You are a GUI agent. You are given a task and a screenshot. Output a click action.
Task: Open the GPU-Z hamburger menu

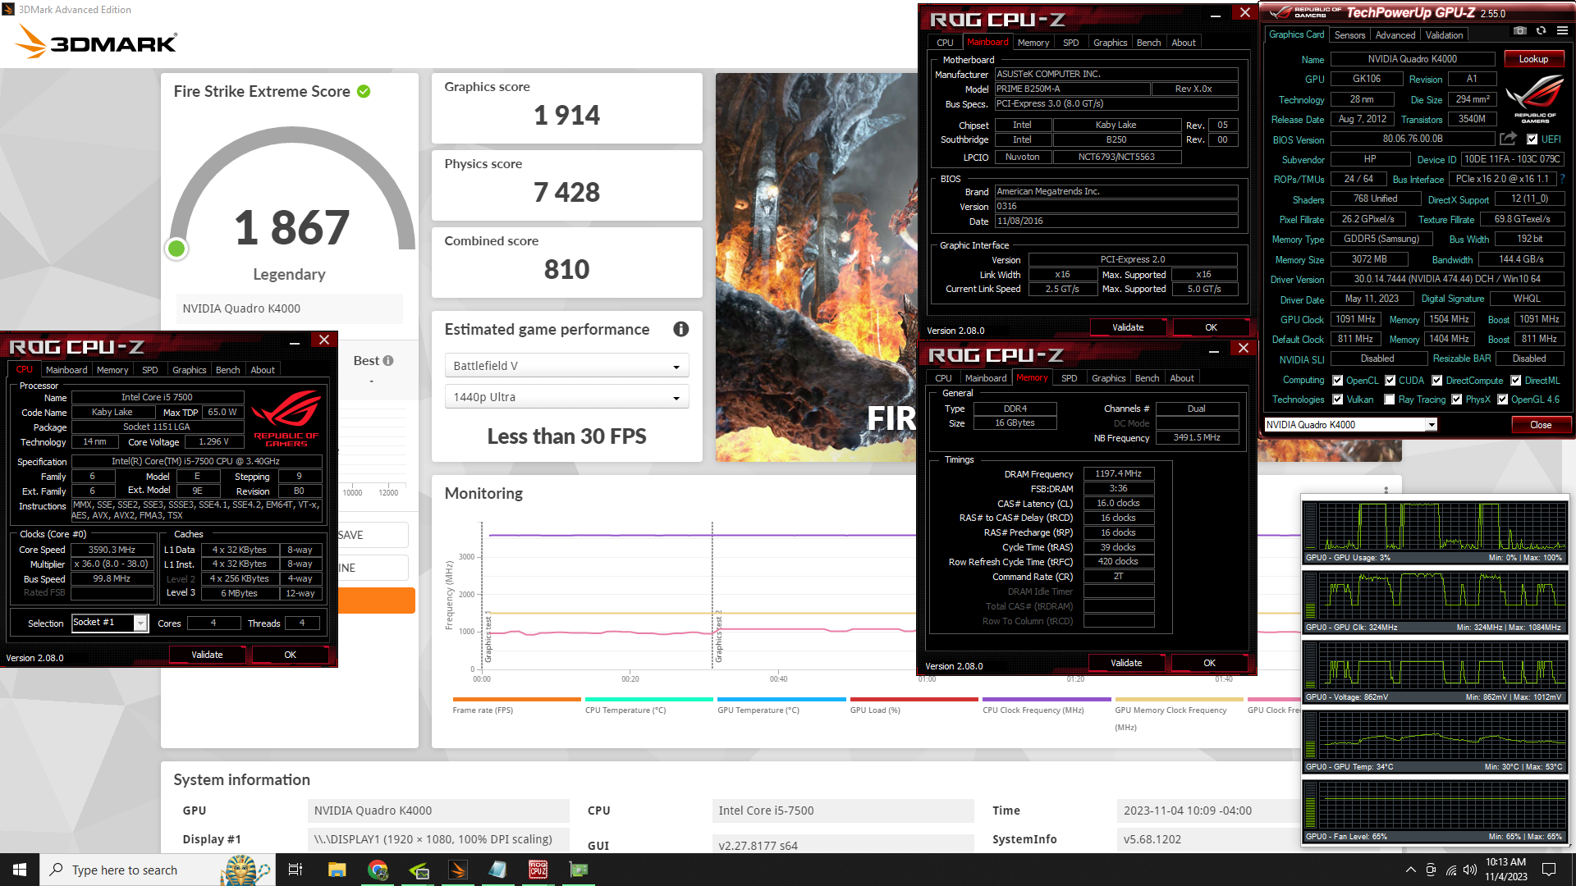point(1562,31)
